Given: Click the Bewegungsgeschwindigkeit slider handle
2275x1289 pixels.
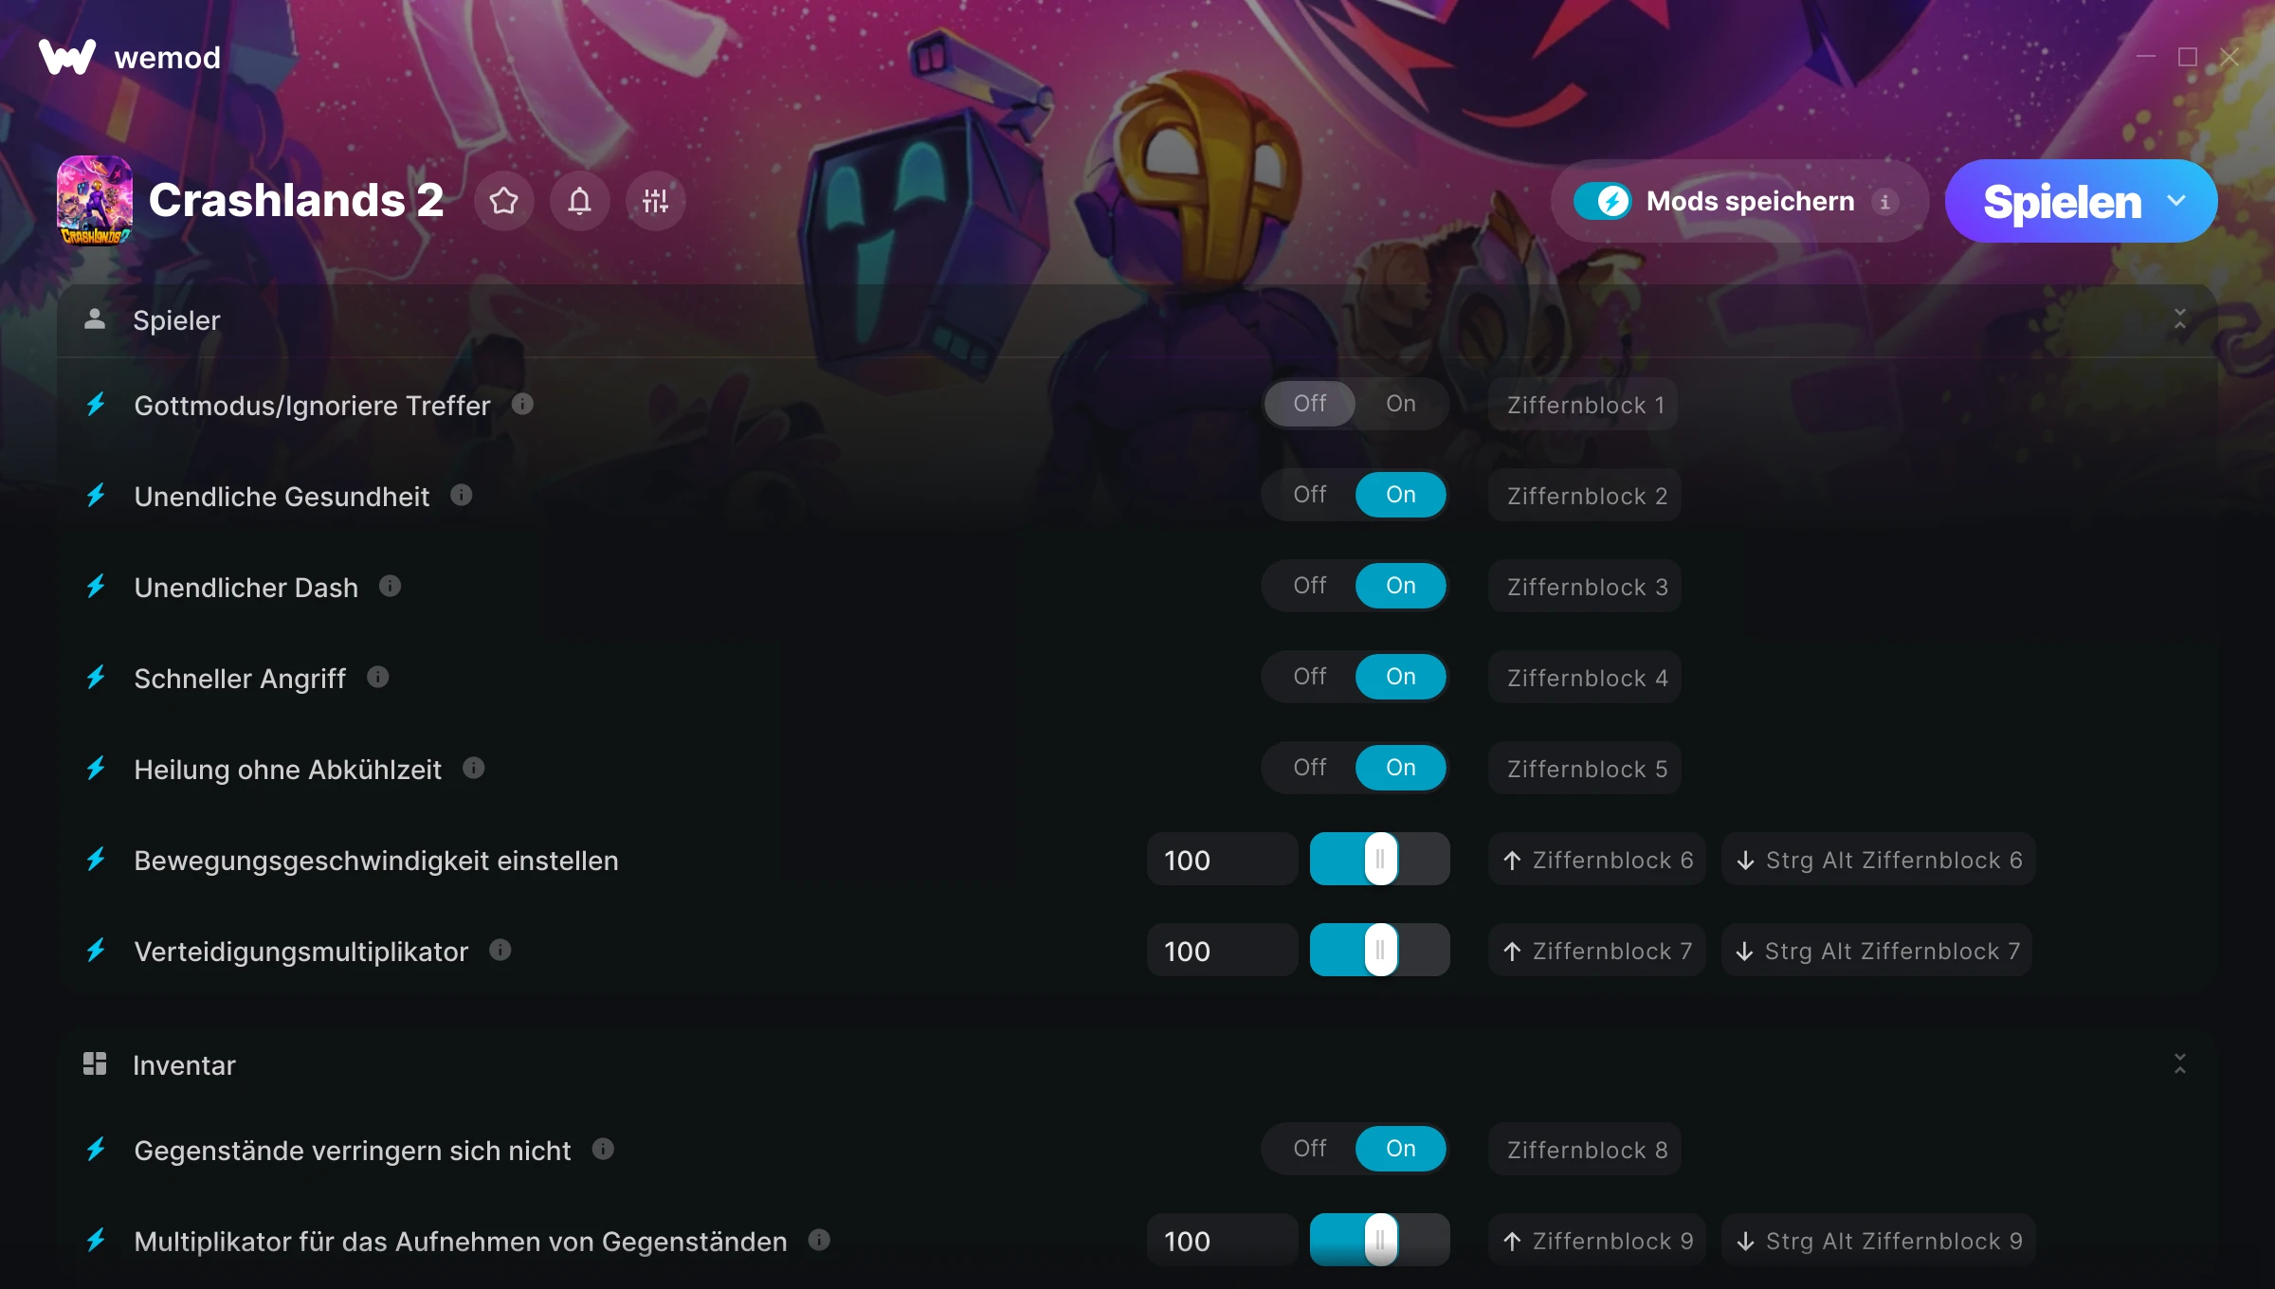Looking at the screenshot, I should tap(1380, 859).
